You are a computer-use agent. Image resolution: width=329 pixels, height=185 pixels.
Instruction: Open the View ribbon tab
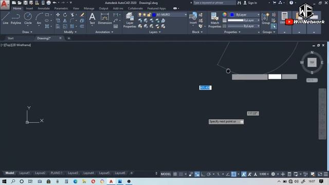tap(76, 8)
